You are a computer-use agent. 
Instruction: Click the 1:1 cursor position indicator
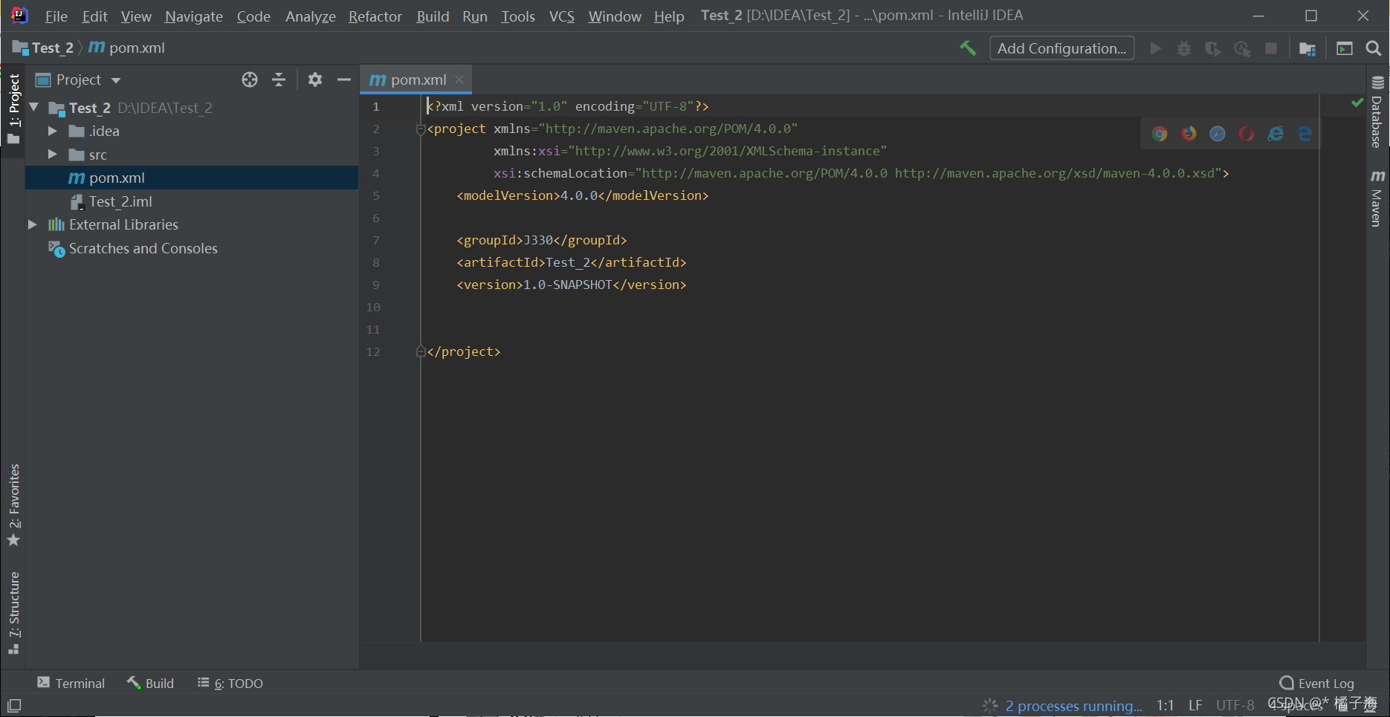pyautogui.click(x=1165, y=706)
